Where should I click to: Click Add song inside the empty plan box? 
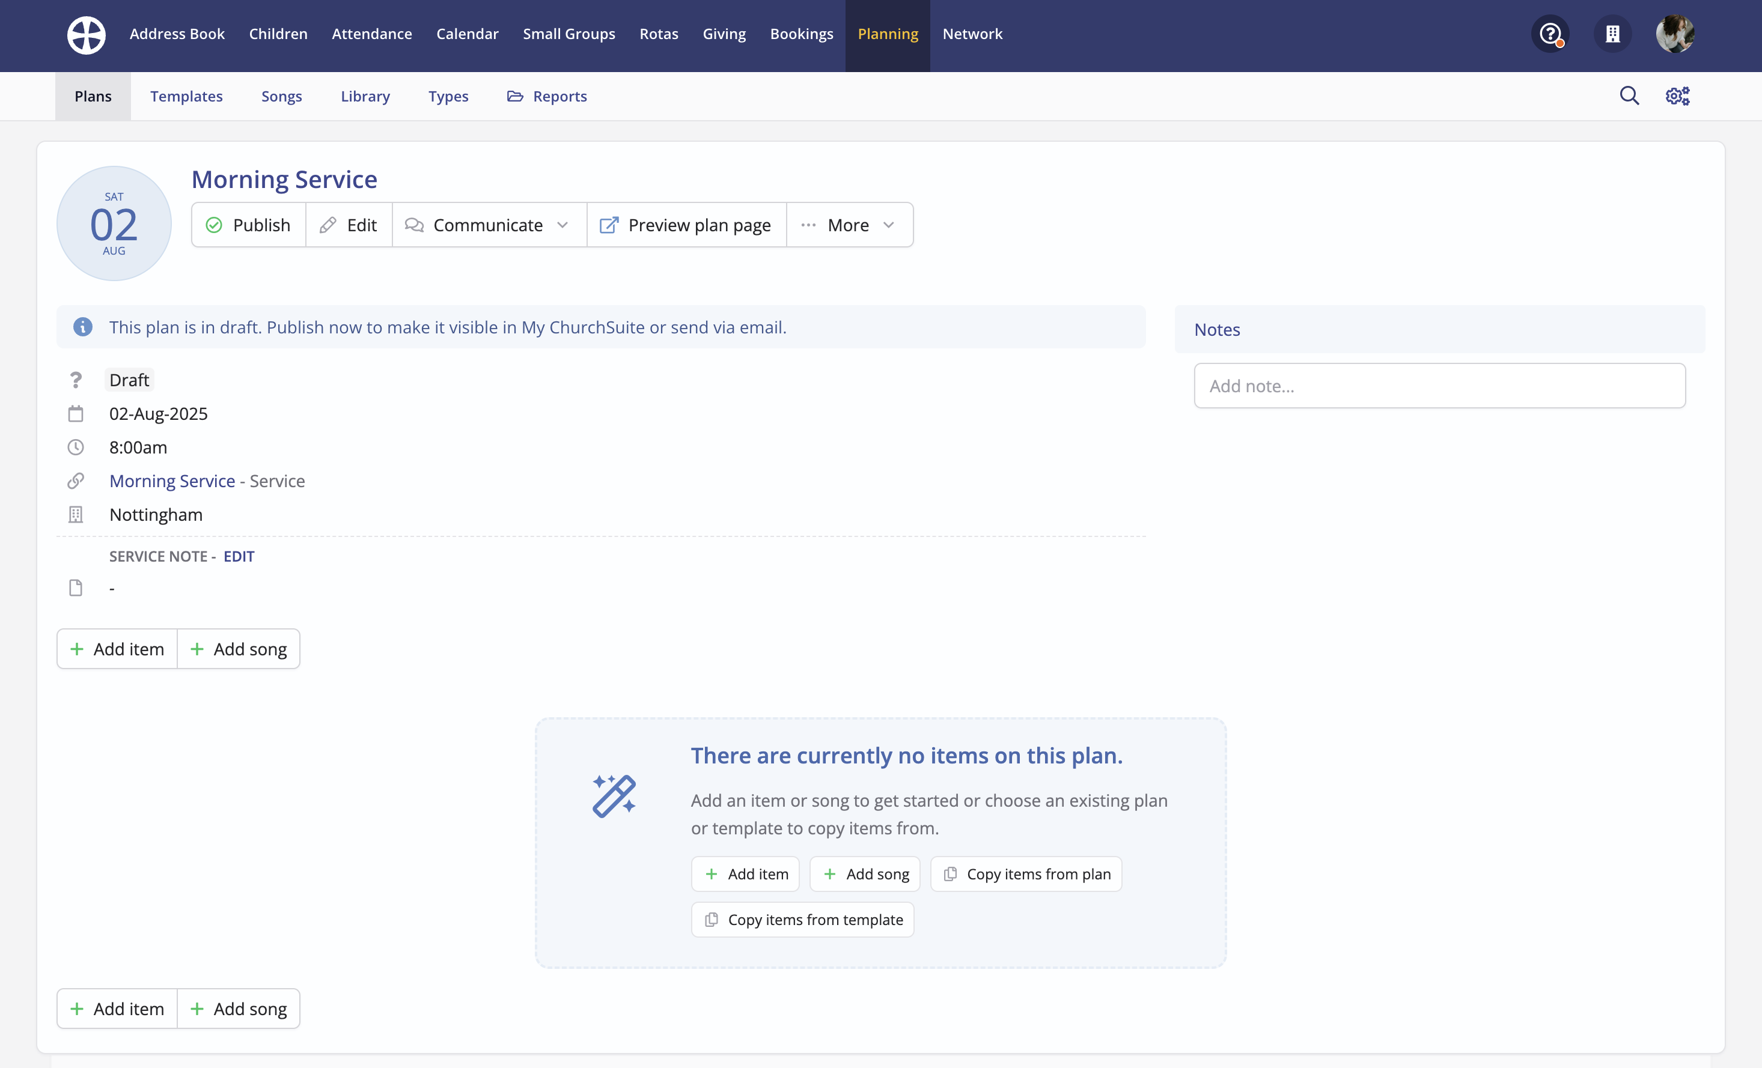click(x=865, y=873)
